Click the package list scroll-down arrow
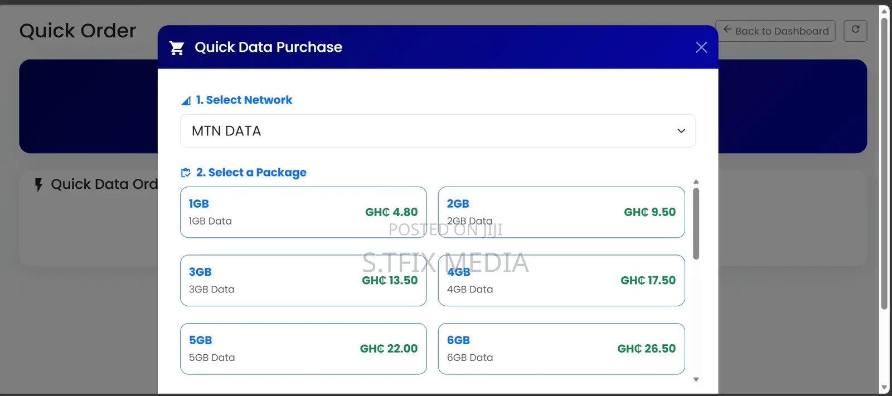892x396 pixels. 696,379
